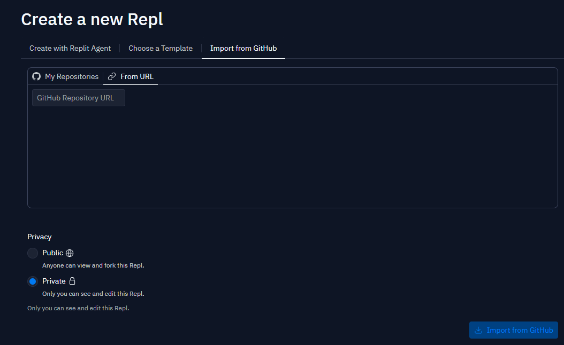Screen dimensions: 564x345
Task: Click the Import from GitHub button
Action: (x=513, y=330)
